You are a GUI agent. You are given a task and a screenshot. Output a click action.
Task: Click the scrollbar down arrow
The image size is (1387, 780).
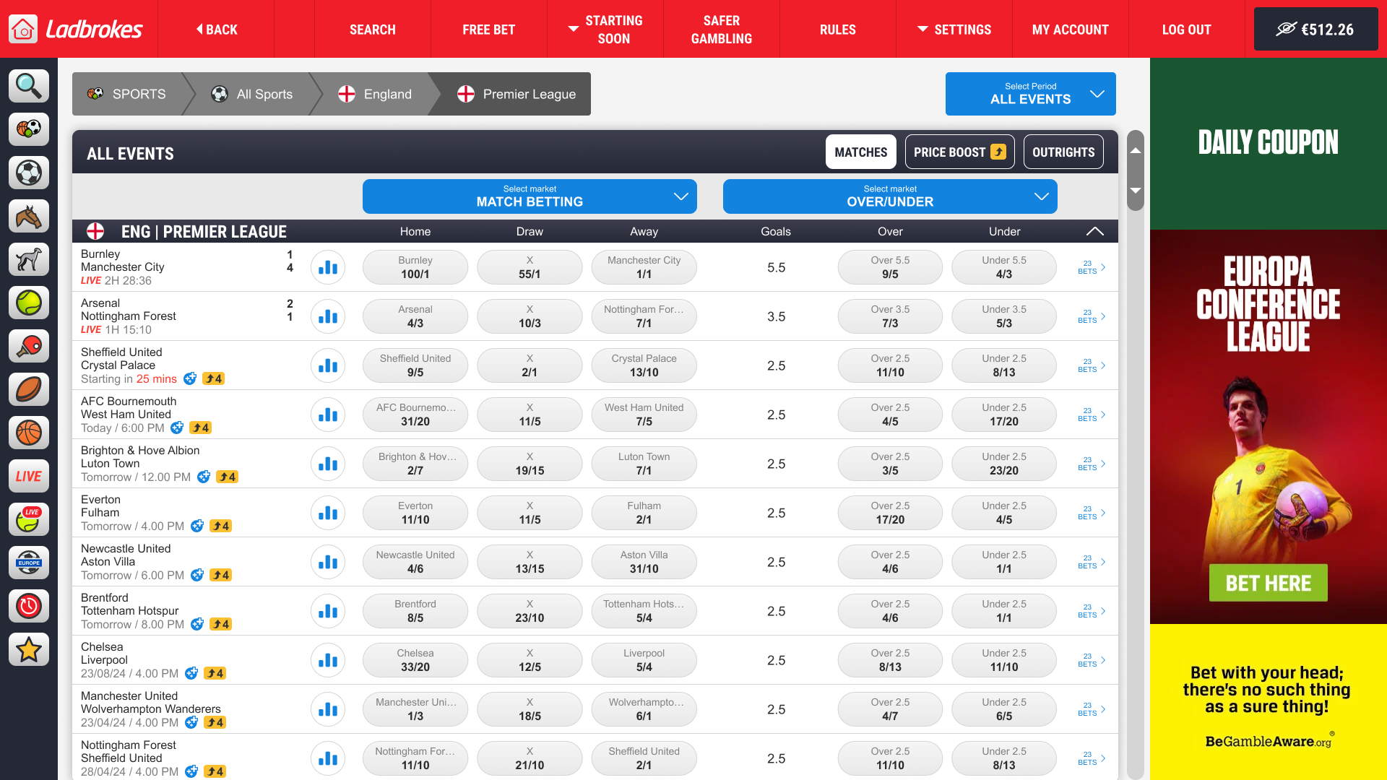tap(1136, 191)
